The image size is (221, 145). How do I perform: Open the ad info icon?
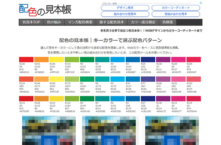pos(201,3)
